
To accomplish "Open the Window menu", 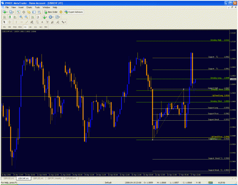I will tap(46, 7).
